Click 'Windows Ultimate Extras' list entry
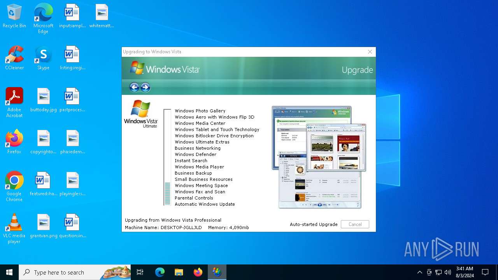Screen dimensions: 498x280 tap(202, 142)
